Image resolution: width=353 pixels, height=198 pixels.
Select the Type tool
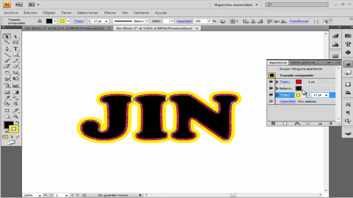(x=16, y=49)
